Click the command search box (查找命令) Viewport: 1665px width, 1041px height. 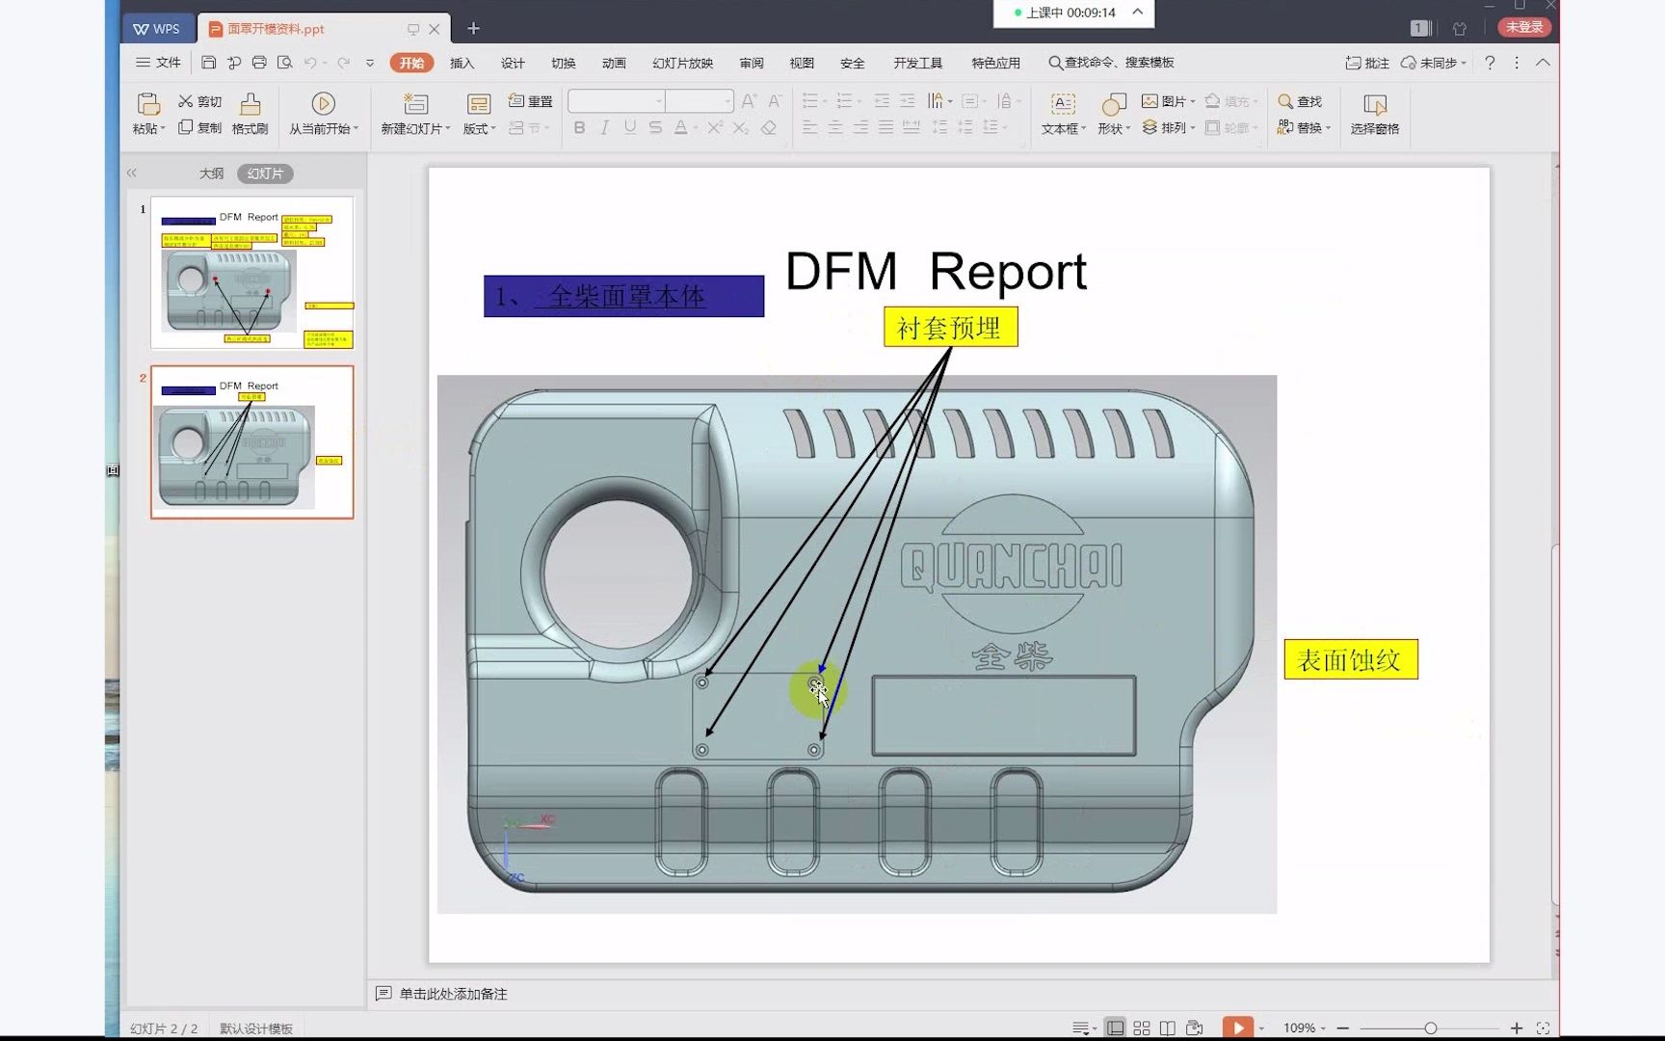click(x=1112, y=63)
